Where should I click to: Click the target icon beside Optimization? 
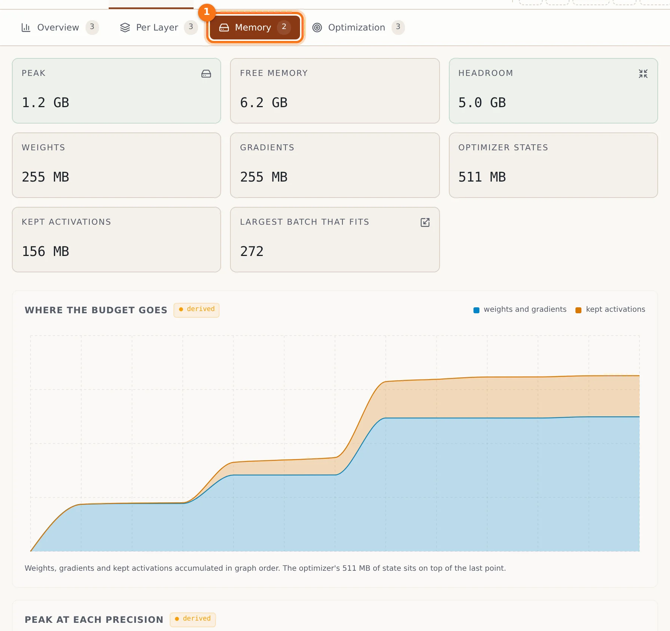(317, 28)
